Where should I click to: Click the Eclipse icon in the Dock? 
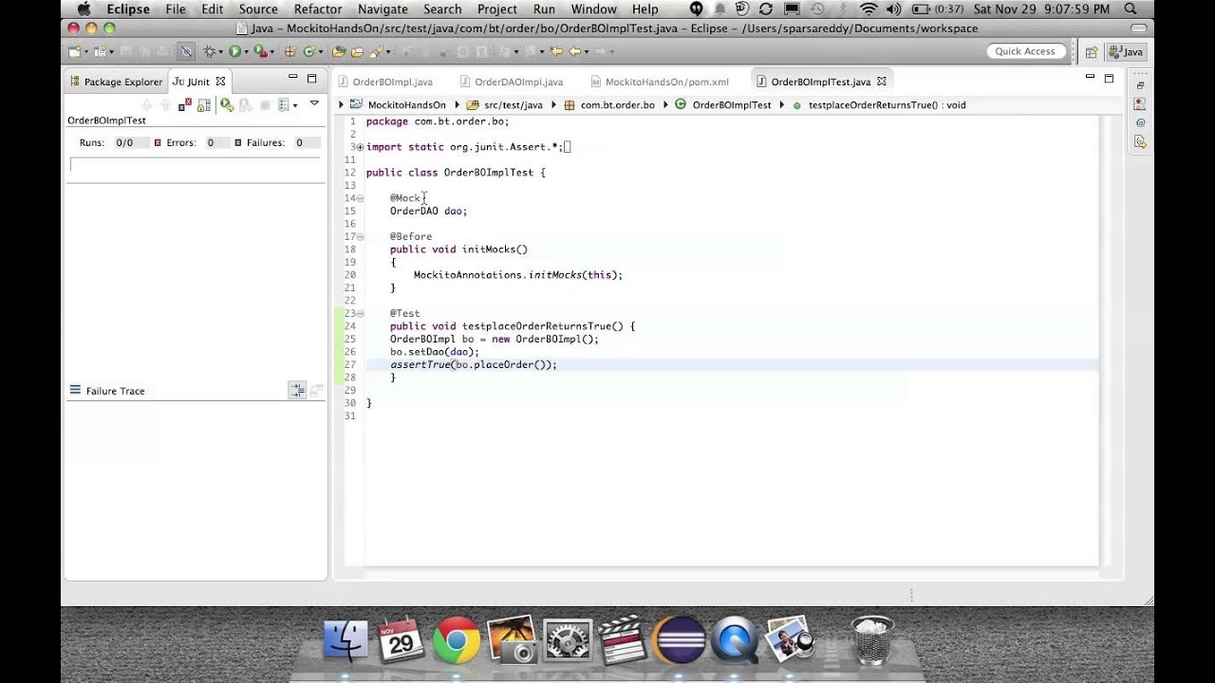pyautogui.click(x=680, y=641)
